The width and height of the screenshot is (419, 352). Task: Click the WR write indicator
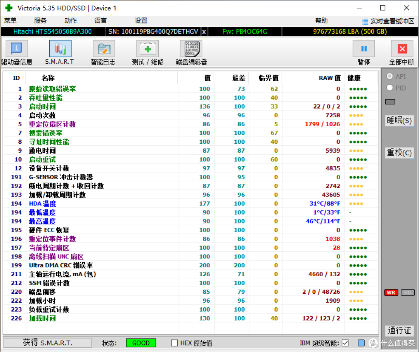pyautogui.click(x=391, y=293)
